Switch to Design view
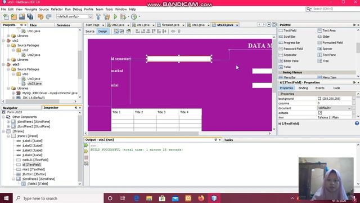Image resolution: width=360 pixels, height=203 pixels. (102, 32)
